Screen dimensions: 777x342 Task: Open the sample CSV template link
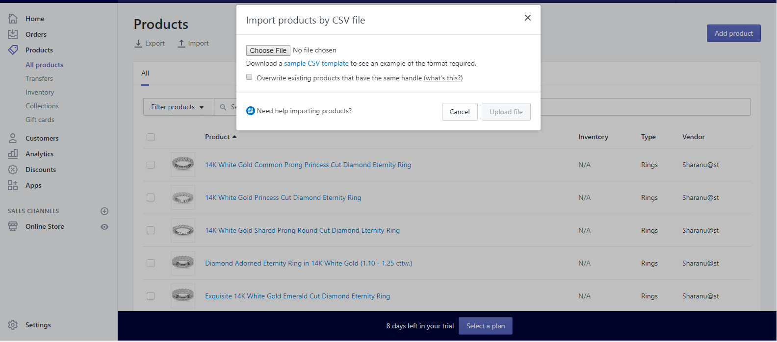point(316,63)
